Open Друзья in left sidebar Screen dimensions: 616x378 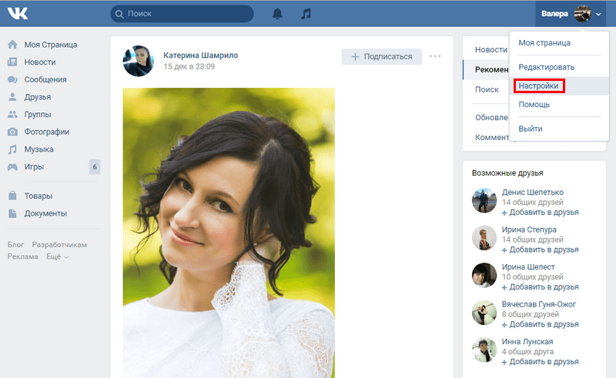click(37, 97)
